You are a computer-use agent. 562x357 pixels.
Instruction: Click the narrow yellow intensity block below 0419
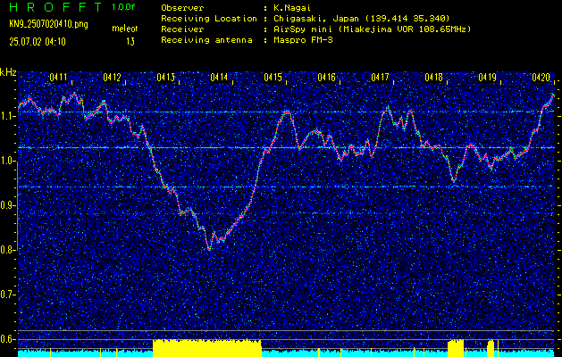coord(491,348)
